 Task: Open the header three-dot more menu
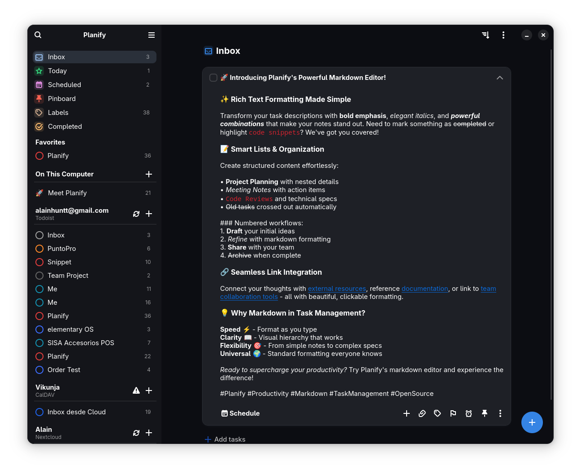pyautogui.click(x=503, y=35)
